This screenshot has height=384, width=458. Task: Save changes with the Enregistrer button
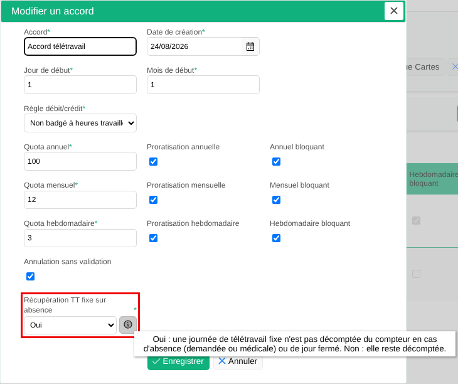tap(178, 361)
